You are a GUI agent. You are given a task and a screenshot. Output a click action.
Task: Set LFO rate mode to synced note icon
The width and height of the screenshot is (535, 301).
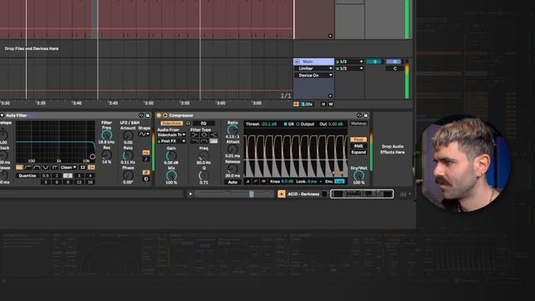click(146, 159)
